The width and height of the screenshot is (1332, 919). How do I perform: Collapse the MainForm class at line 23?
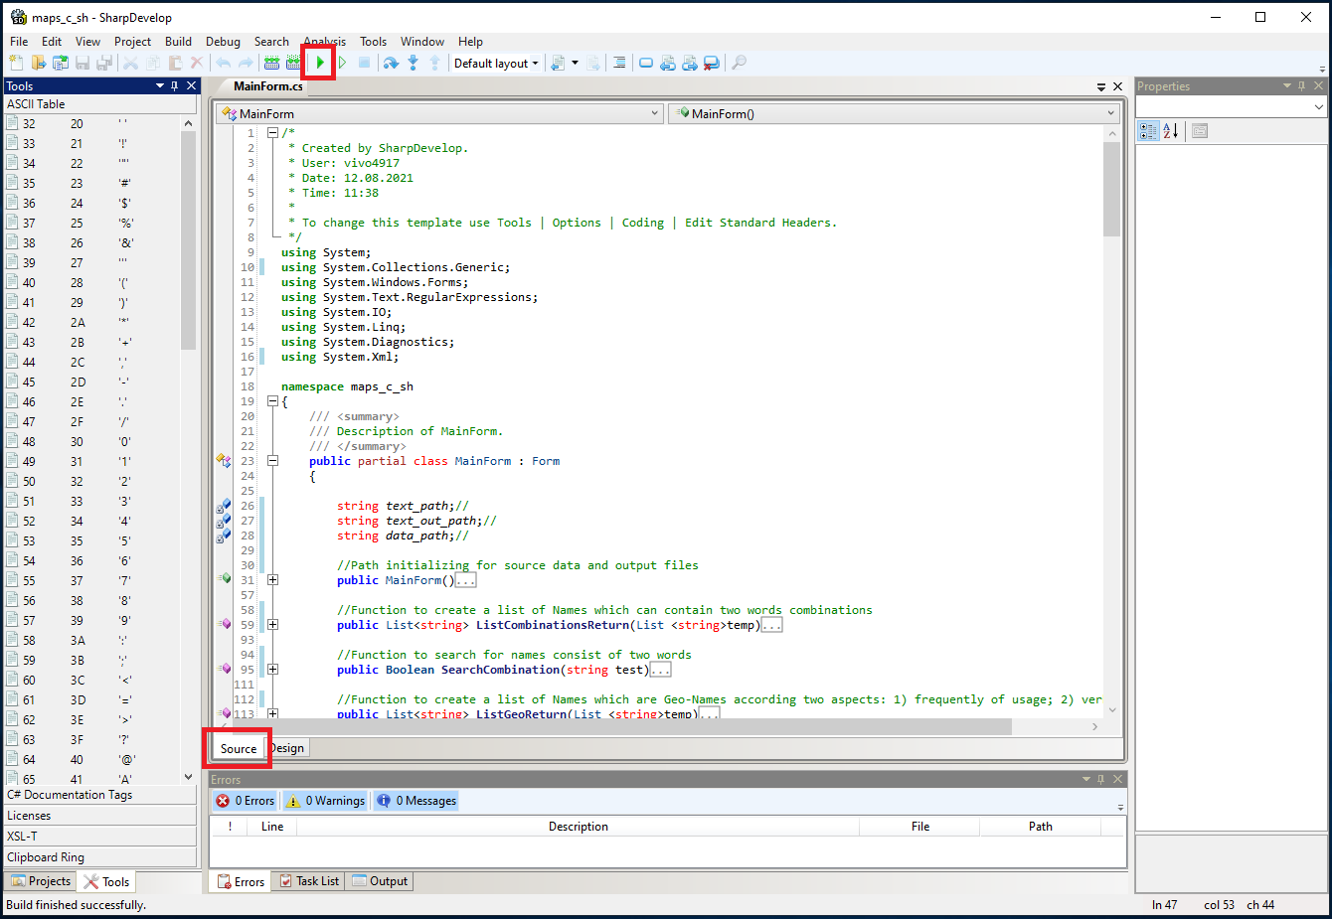[x=272, y=461]
